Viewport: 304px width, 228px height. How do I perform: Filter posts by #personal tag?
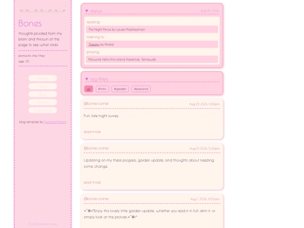(141, 89)
